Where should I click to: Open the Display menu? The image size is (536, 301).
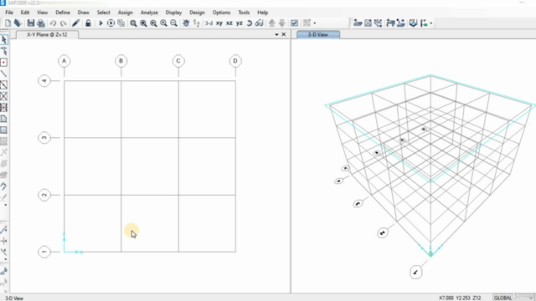(x=173, y=13)
